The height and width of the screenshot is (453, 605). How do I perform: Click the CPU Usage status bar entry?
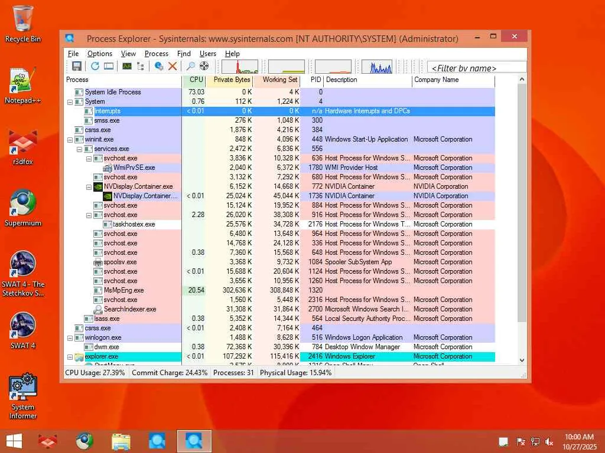click(x=95, y=373)
